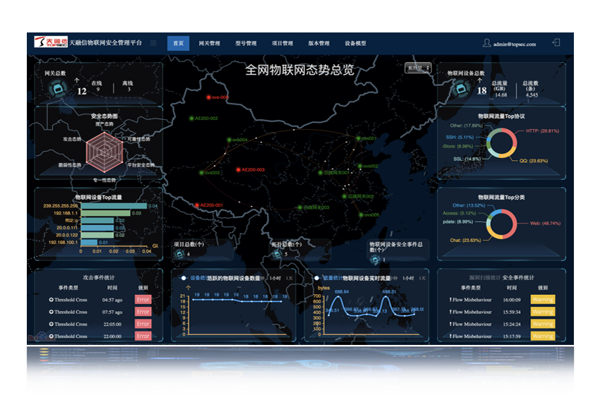Select the ovs001 node on the map
This screenshot has height=400, width=600.
(359, 138)
